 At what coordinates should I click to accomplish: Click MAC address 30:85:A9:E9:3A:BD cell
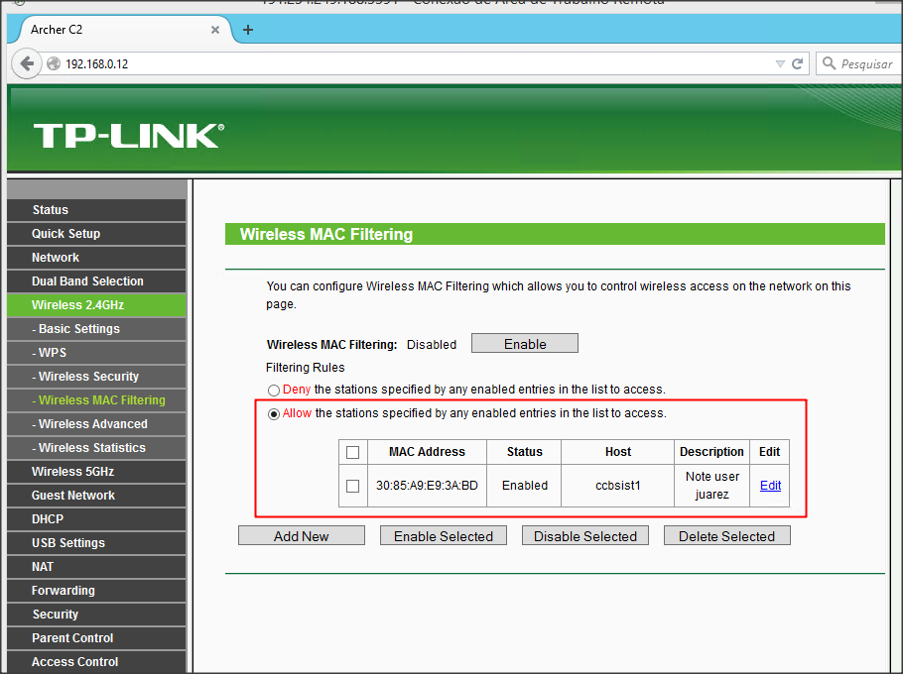pos(427,486)
